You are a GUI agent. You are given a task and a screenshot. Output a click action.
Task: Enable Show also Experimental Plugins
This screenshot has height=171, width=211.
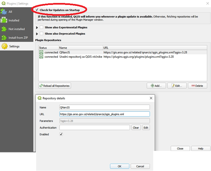[x=41, y=27]
